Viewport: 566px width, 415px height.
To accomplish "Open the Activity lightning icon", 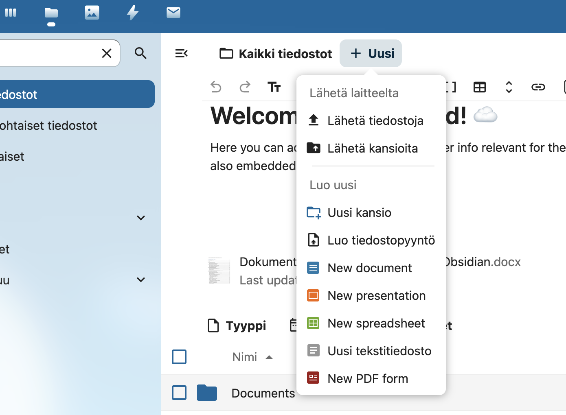I will pos(133,13).
